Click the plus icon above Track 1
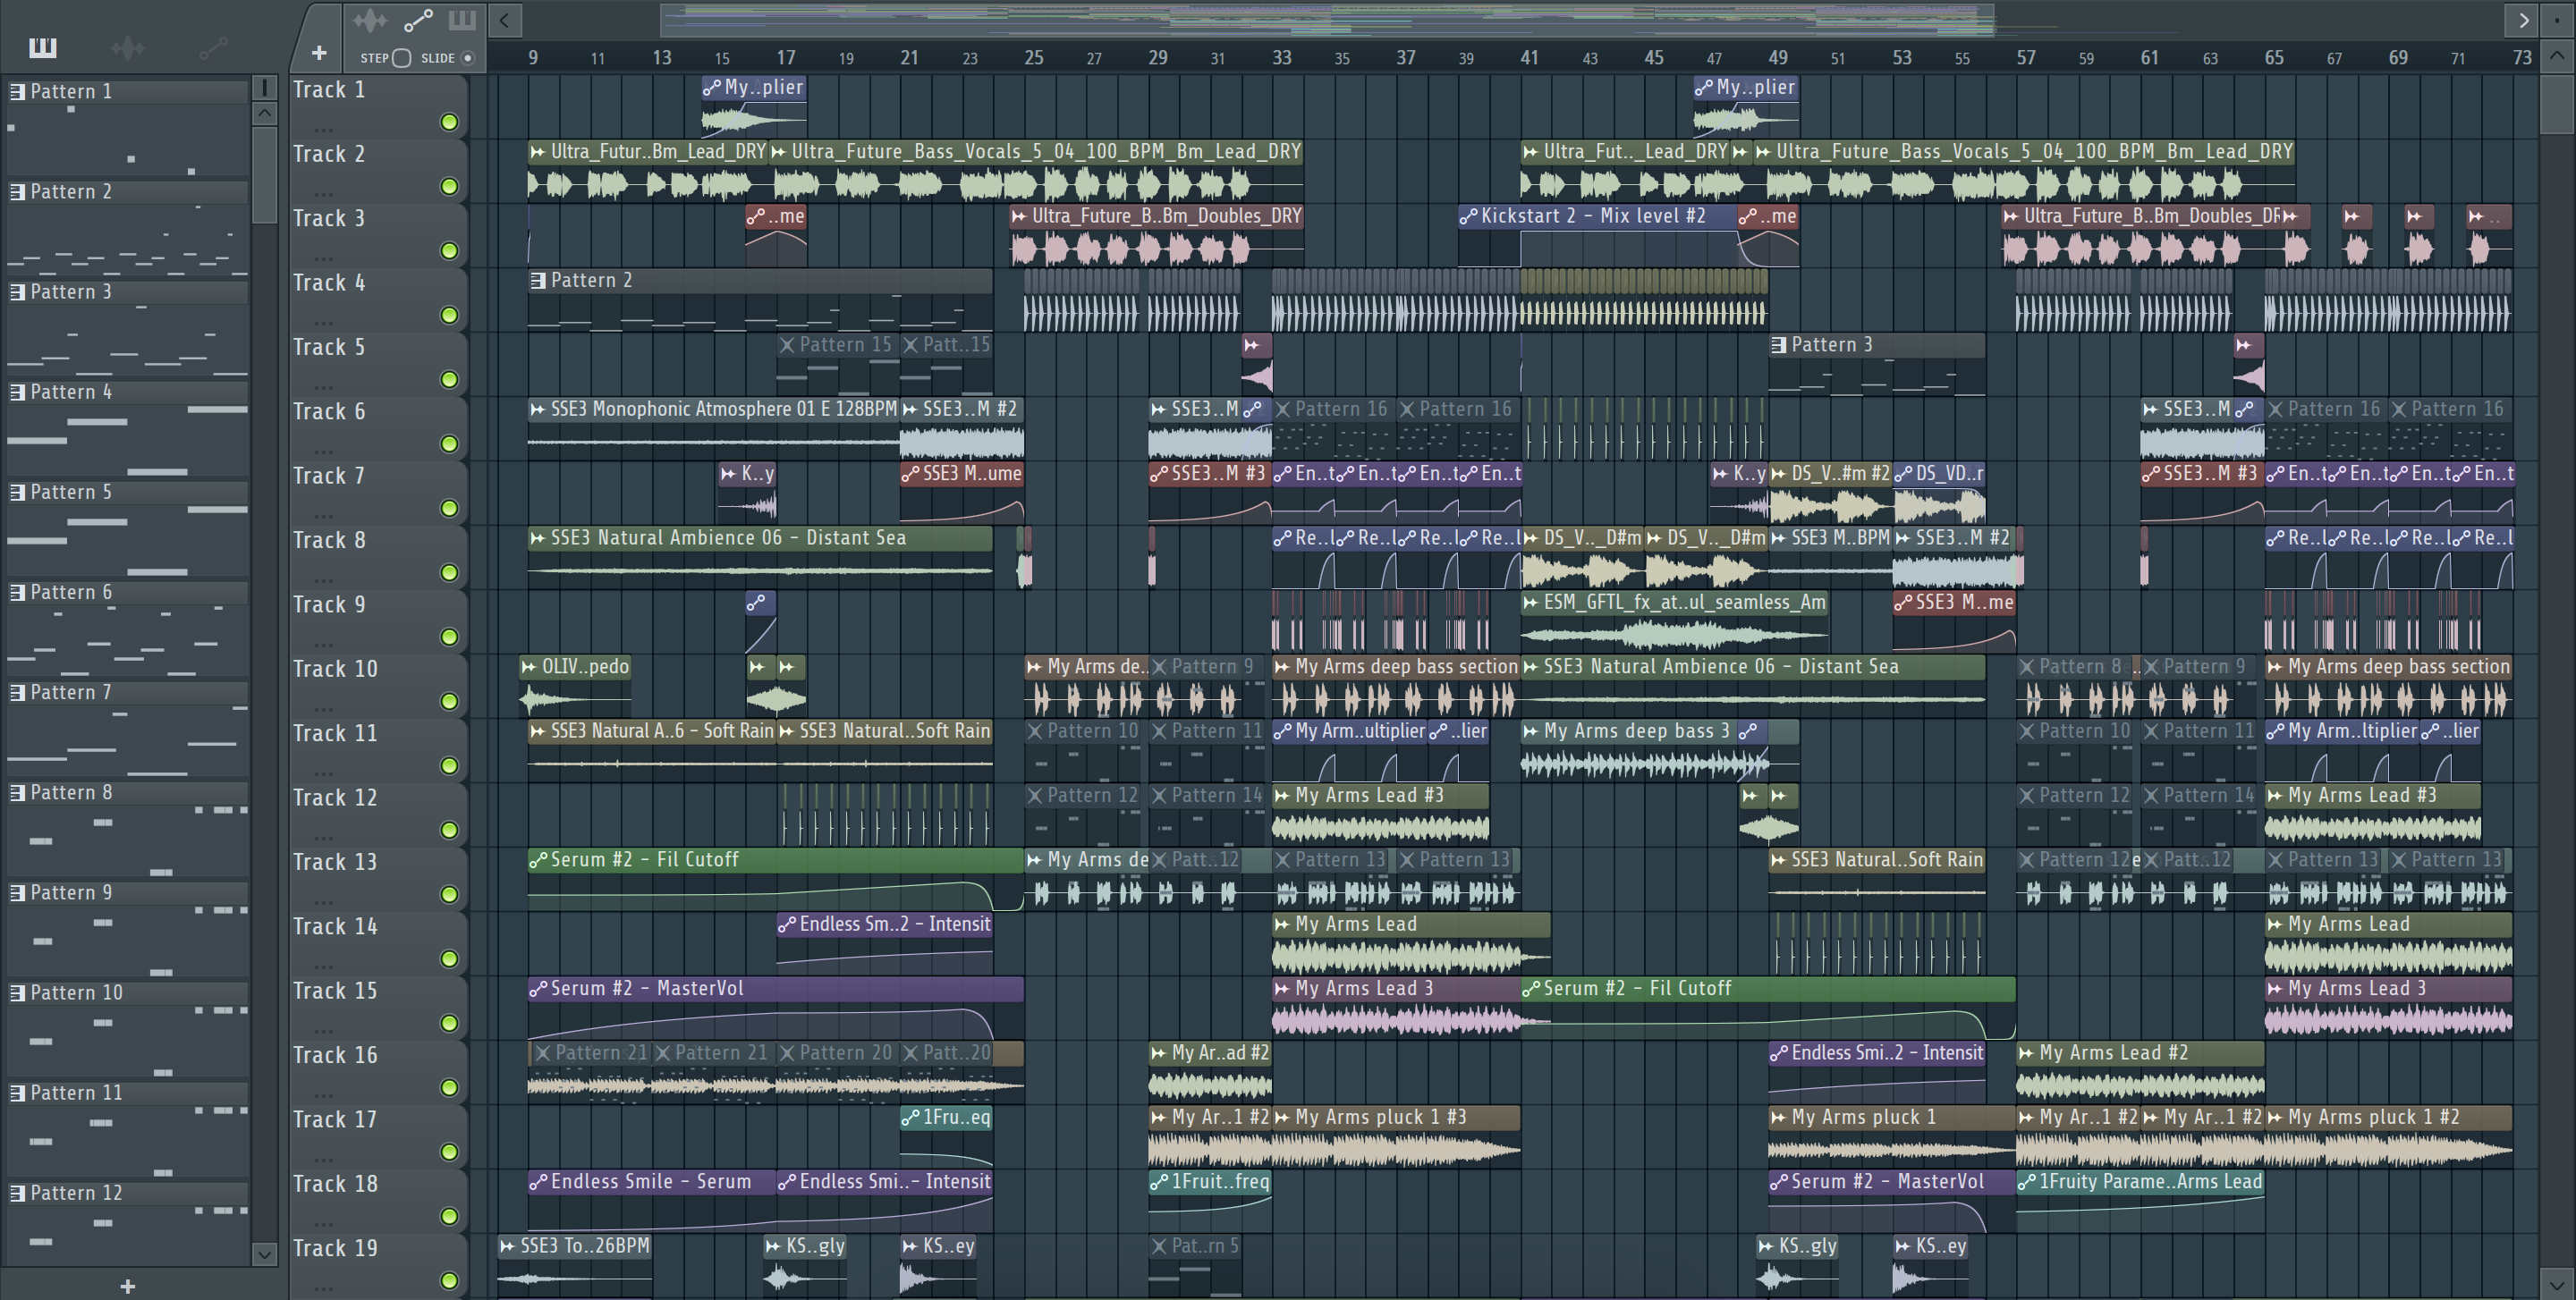This screenshot has height=1300, width=2576. tap(319, 53)
